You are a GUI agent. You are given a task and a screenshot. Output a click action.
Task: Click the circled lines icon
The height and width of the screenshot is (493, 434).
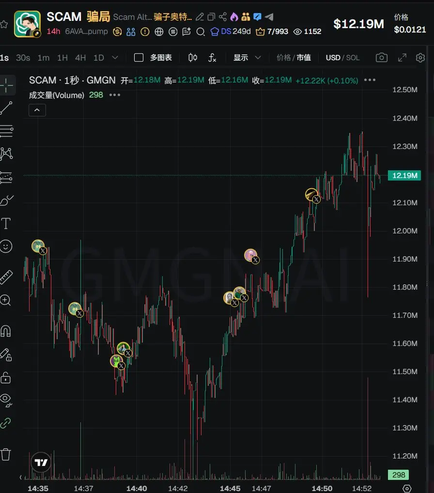[173, 32]
